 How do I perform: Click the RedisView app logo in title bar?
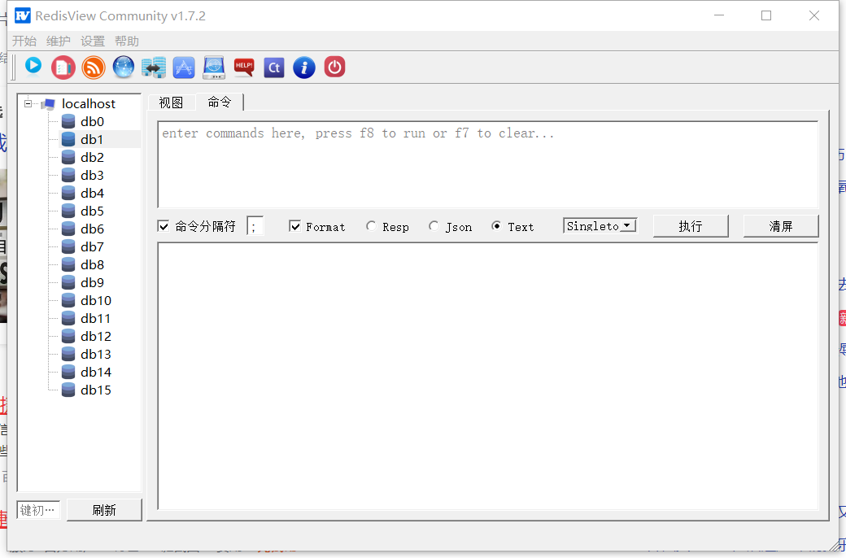click(23, 15)
